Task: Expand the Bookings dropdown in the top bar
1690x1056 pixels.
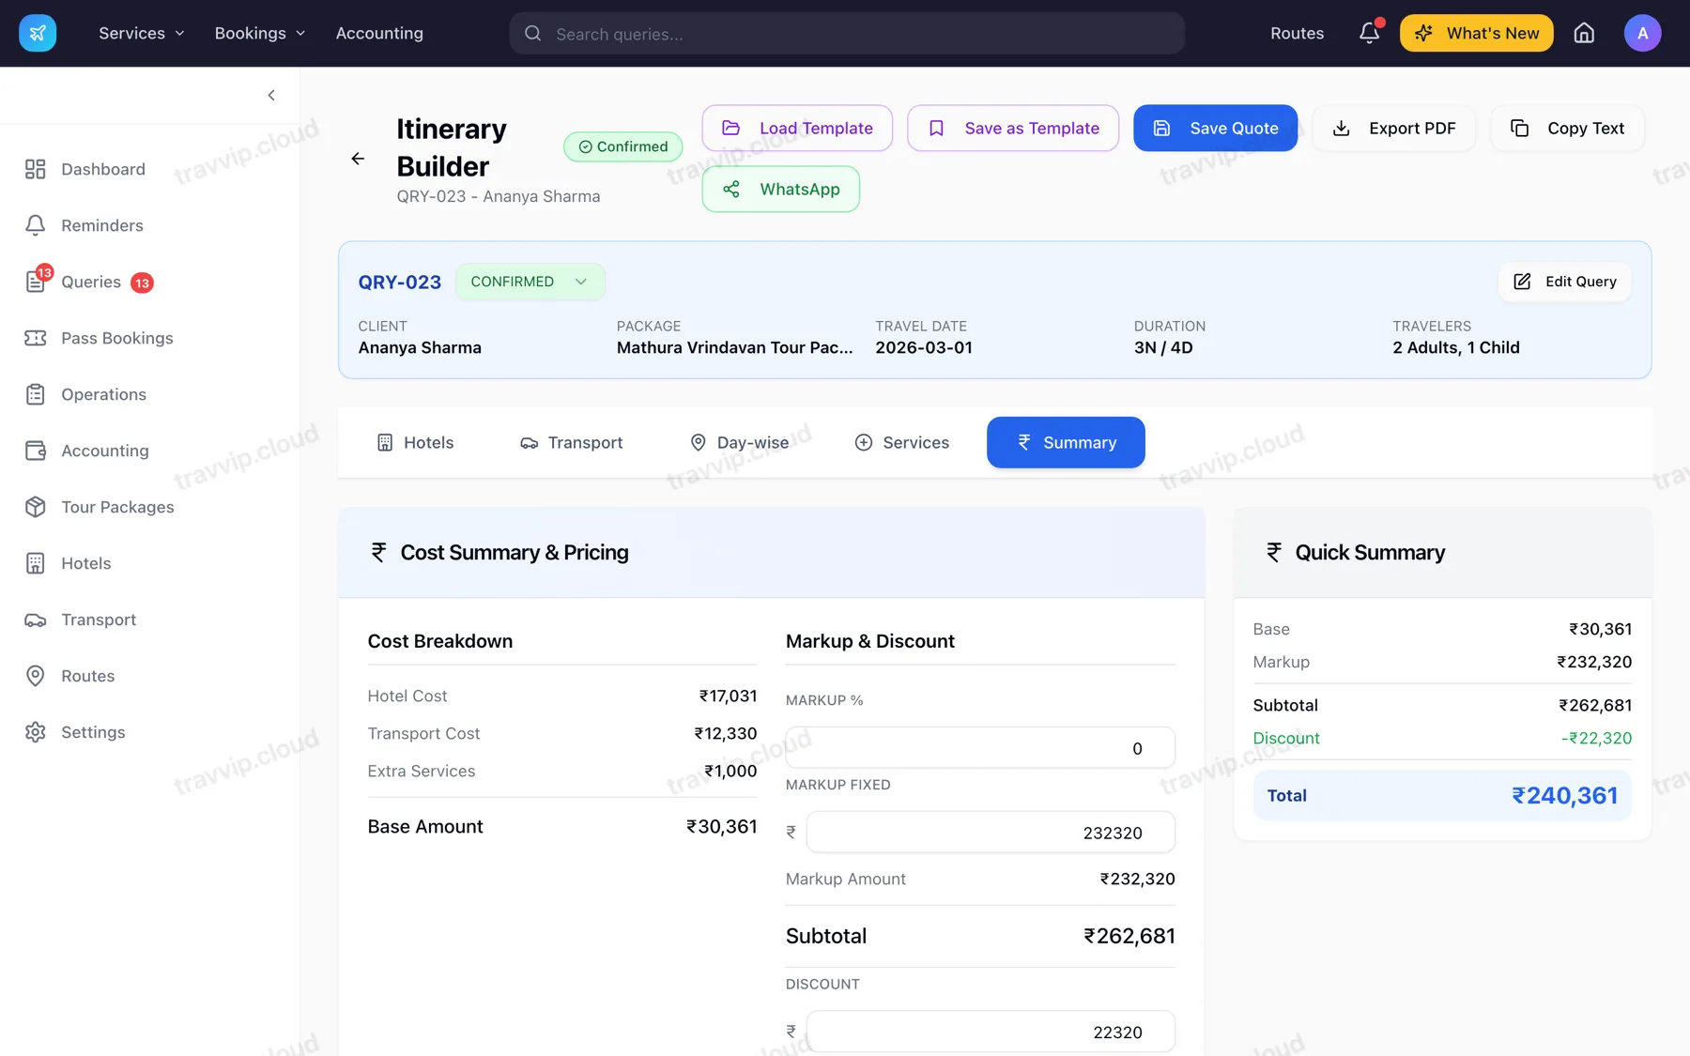Action: pyautogui.click(x=260, y=33)
